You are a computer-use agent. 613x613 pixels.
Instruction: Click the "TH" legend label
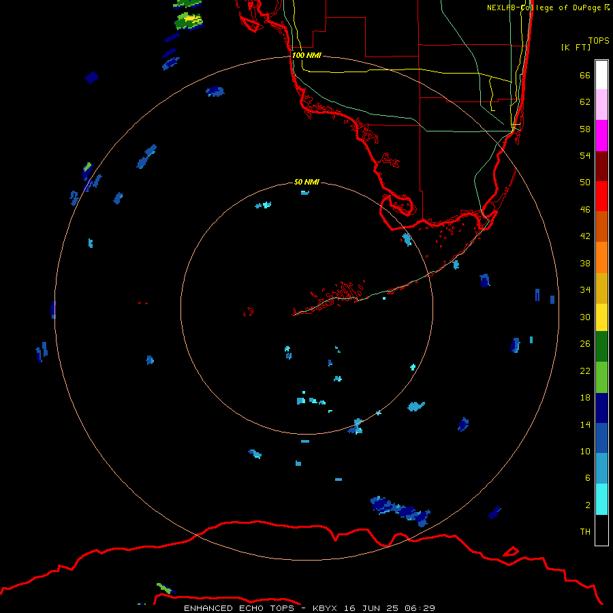coord(585,531)
